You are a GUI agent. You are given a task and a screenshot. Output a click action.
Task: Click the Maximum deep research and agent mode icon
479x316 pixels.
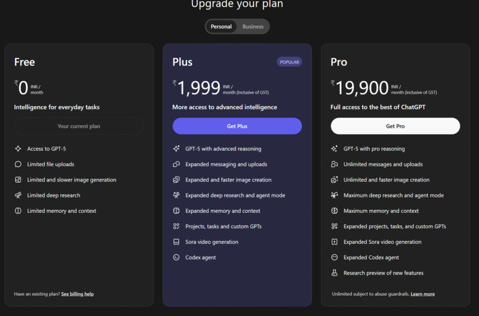coord(335,195)
